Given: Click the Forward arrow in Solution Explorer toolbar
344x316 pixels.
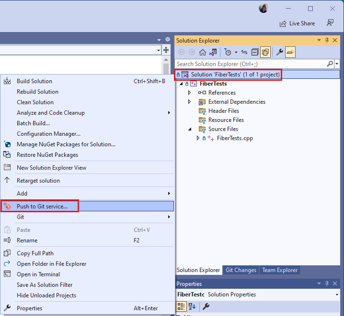Looking at the screenshot, I should [192, 52].
